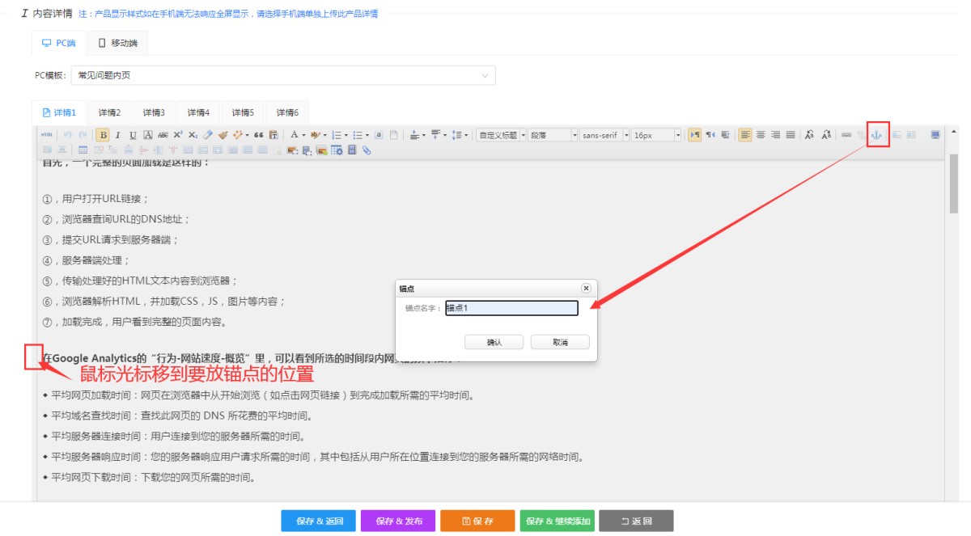
Task: Click the insert hyperlink chain icon
Action: [x=846, y=135]
